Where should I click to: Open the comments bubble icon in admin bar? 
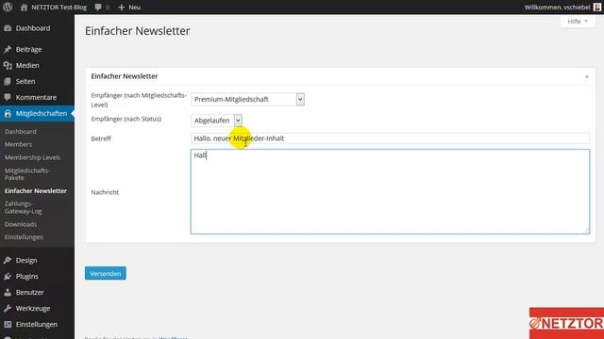point(98,7)
